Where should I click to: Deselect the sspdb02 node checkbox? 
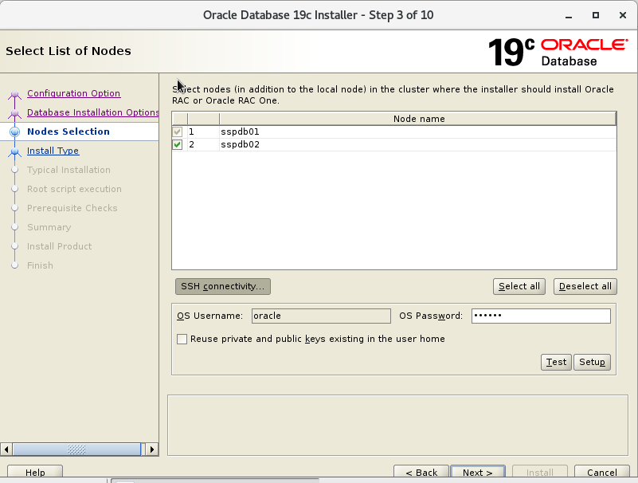pyautogui.click(x=178, y=145)
